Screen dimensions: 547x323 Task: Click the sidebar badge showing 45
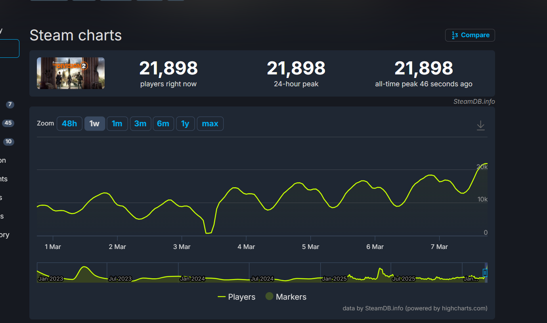[8, 123]
